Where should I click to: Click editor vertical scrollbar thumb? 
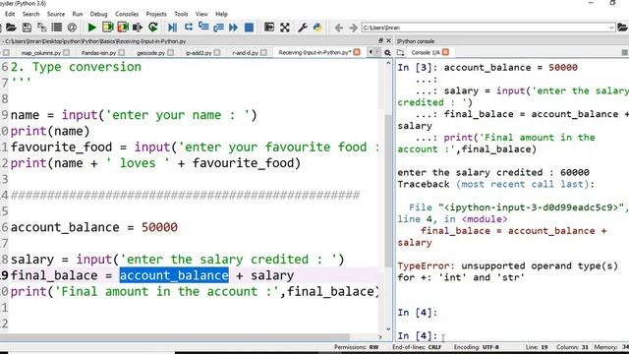tap(388, 191)
